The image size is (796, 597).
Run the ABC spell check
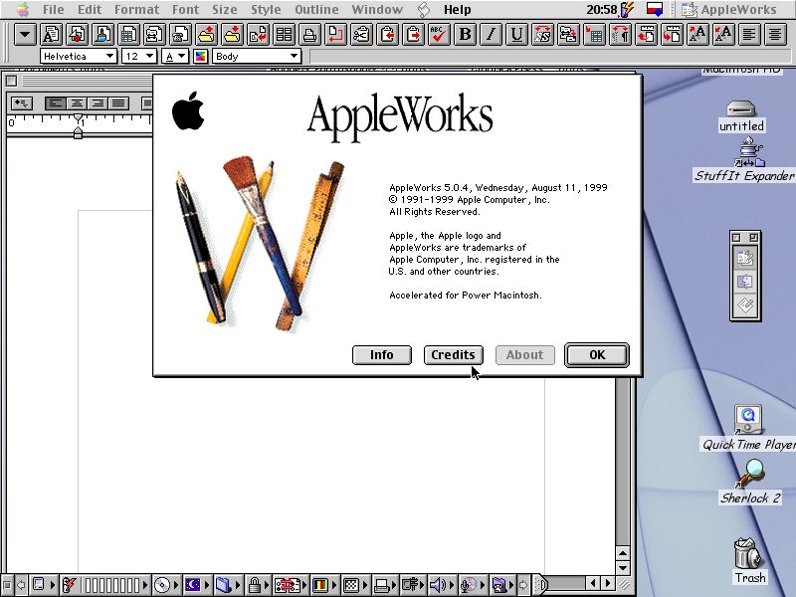click(x=439, y=35)
